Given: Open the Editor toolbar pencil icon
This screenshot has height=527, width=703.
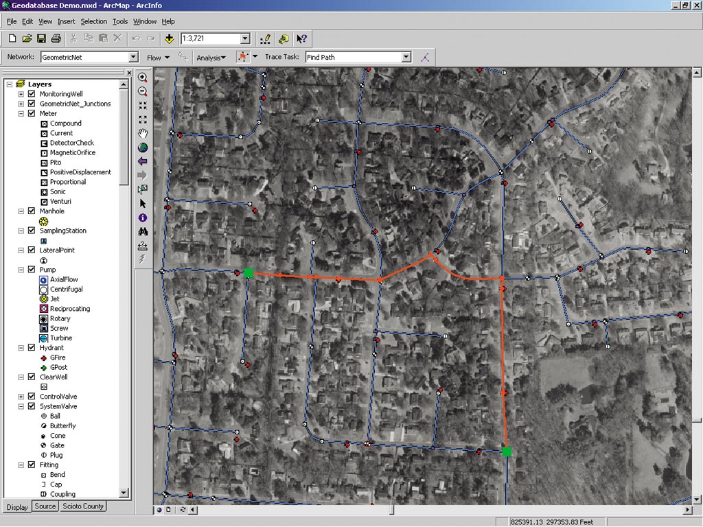Looking at the screenshot, I should 265,39.
